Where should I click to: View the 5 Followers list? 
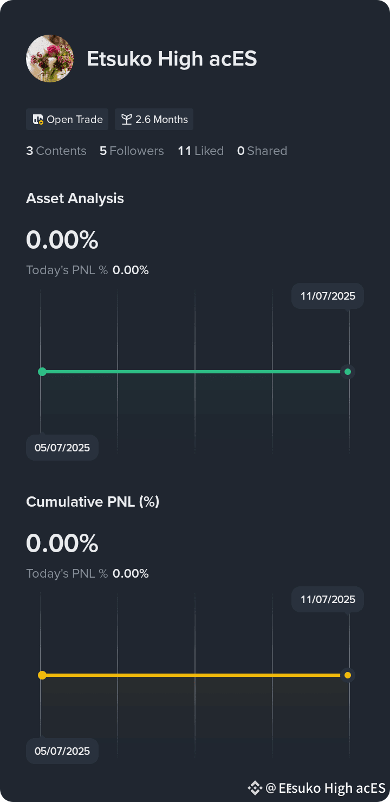pos(132,151)
